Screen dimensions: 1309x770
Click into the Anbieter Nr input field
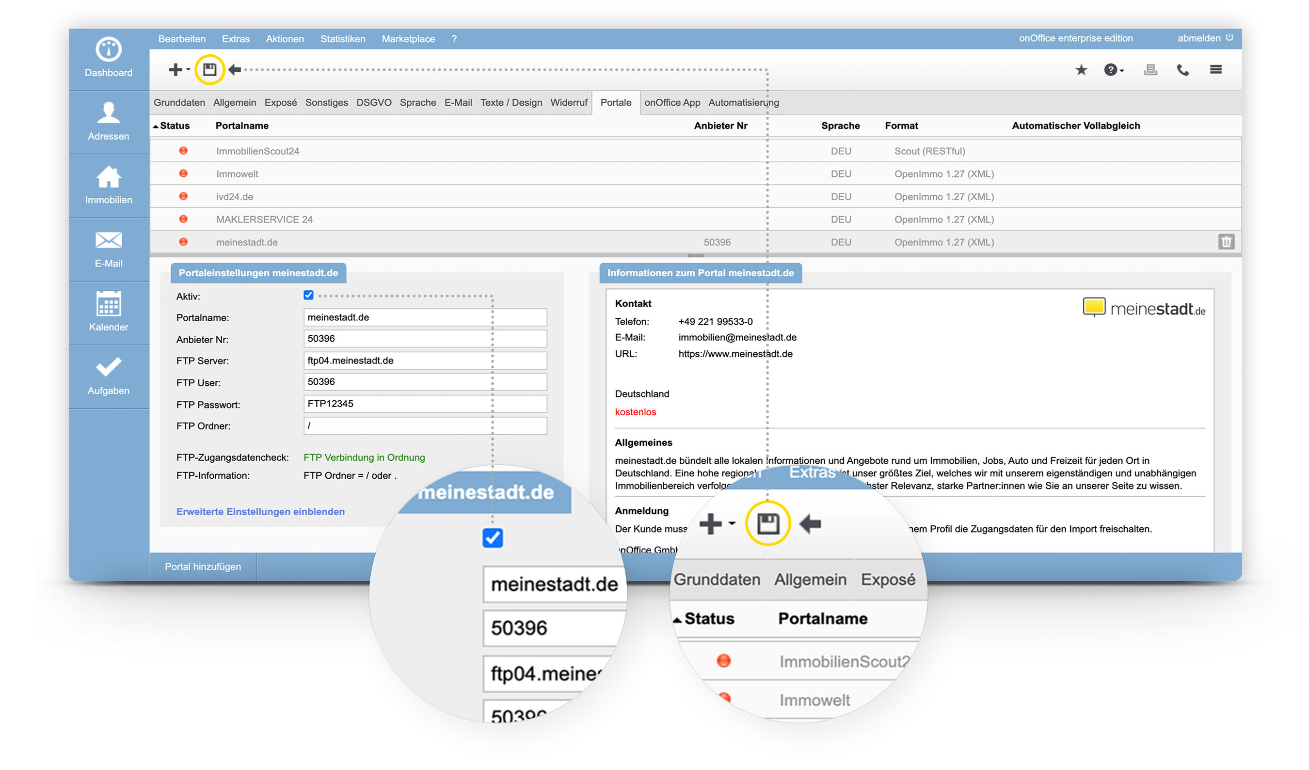[x=426, y=339]
